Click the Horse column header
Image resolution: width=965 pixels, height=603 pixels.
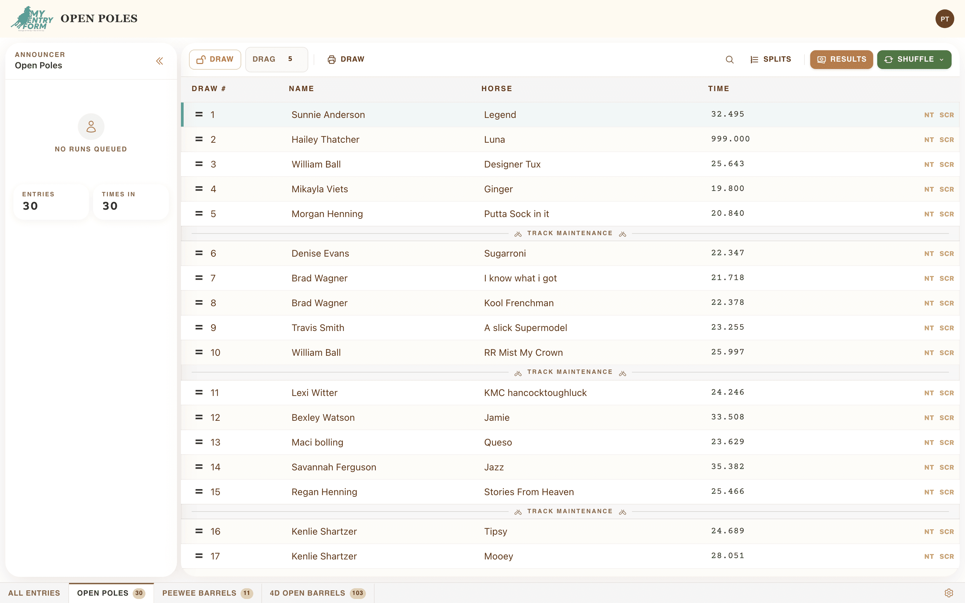497,88
